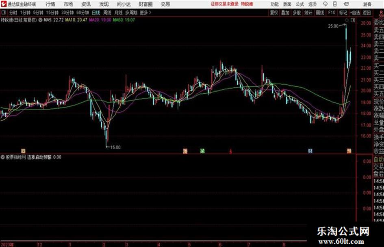
Task: Click the blue 财 event marker
Action: pos(310,151)
